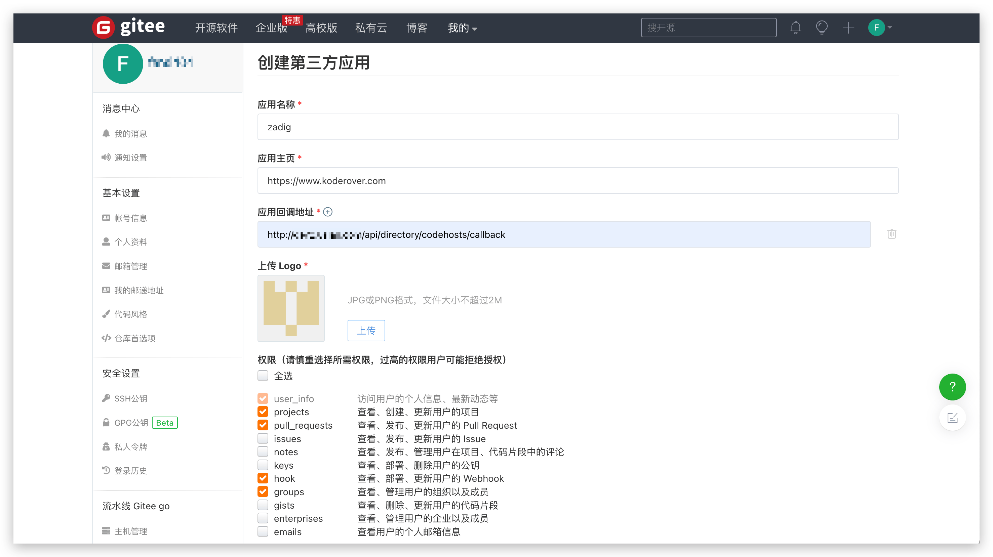
Task: Enable the issues permission checkbox
Action: [x=263, y=438]
